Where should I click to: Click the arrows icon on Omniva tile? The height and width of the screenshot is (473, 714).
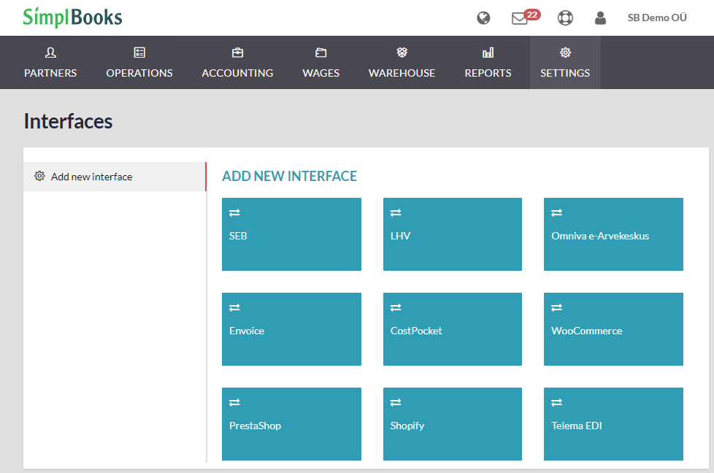click(556, 212)
